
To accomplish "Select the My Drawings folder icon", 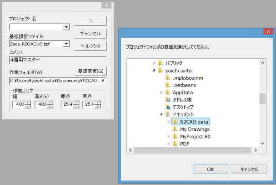I will [x=175, y=129].
